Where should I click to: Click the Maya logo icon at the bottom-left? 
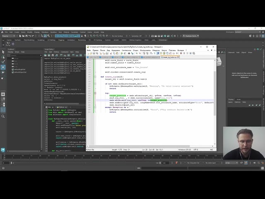pyautogui.click(x=3, y=150)
